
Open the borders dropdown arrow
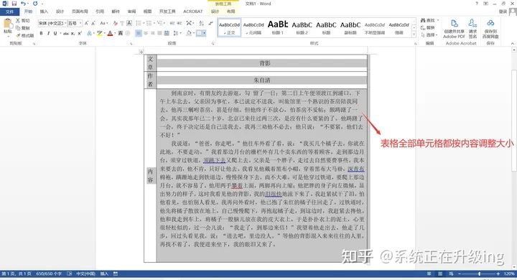[205, 33]
